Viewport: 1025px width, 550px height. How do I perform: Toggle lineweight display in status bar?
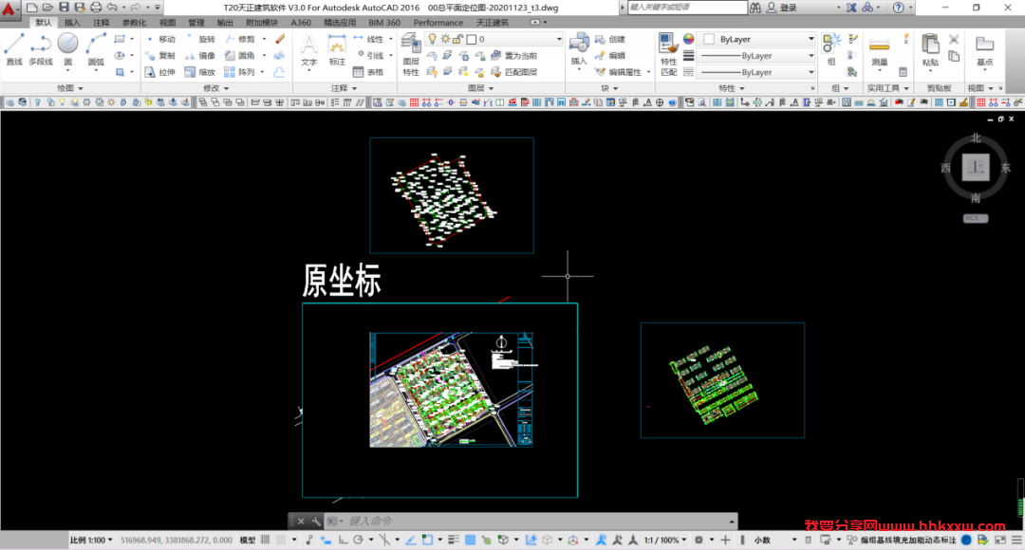tap(453, 540)
